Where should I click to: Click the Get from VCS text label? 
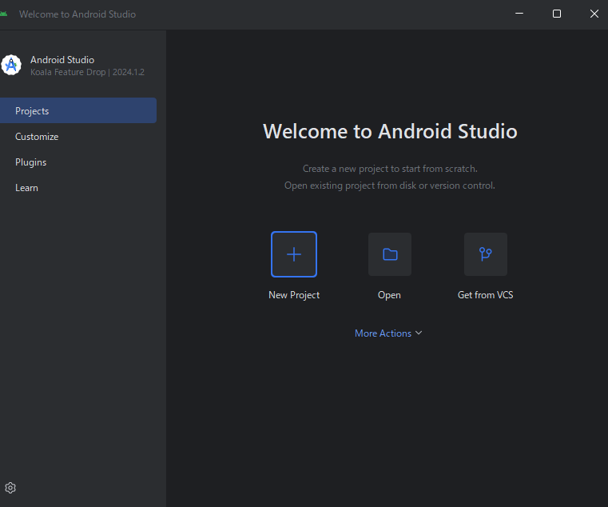pyautogui.click(x=485, y=295)
